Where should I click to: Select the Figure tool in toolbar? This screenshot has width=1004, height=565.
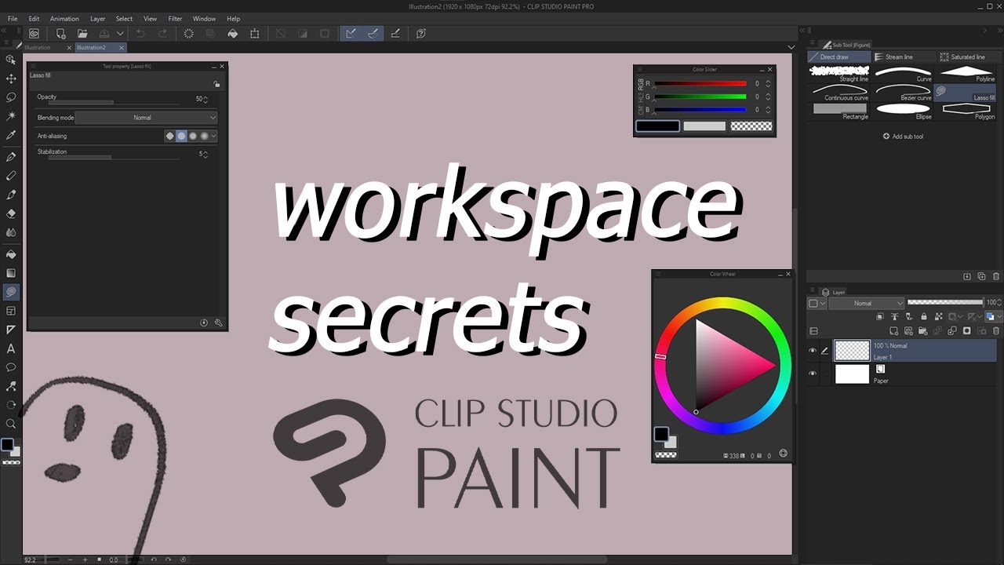click(11, 292)
